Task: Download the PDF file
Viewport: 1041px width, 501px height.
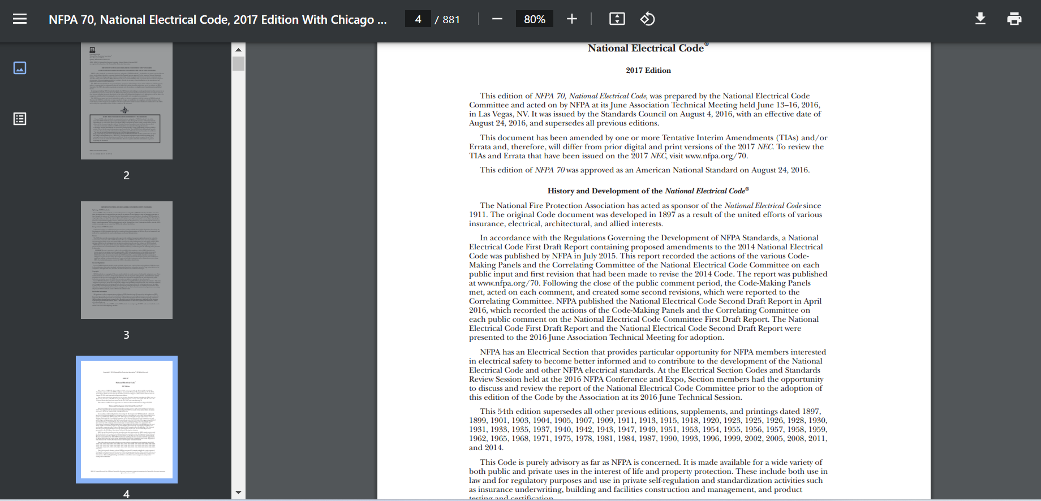Action: coord(980,19)
